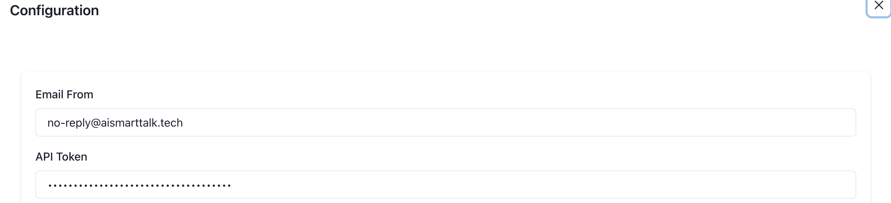The height and width of the screenshot is (203, 891).
Task: Click the API Token label
Action: click(61, 157)
